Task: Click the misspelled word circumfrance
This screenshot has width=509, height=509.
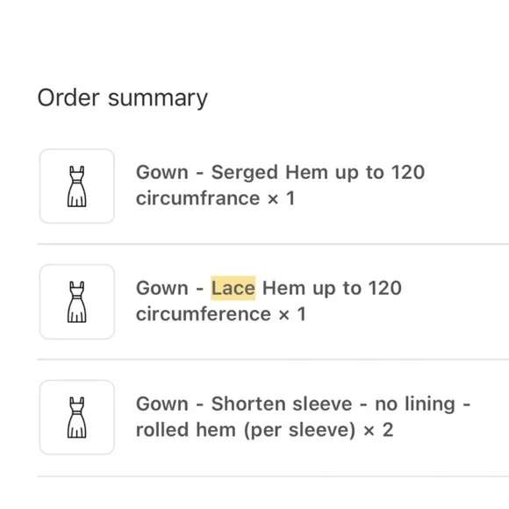Action: point(197,198)
